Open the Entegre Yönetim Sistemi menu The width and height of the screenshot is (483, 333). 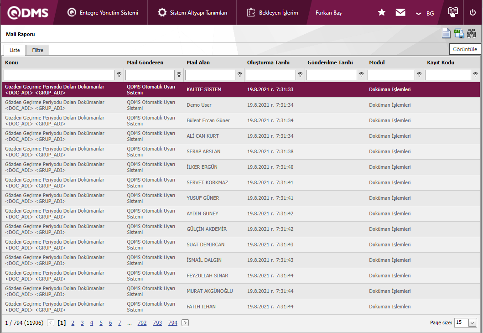(x=103, y=13)
